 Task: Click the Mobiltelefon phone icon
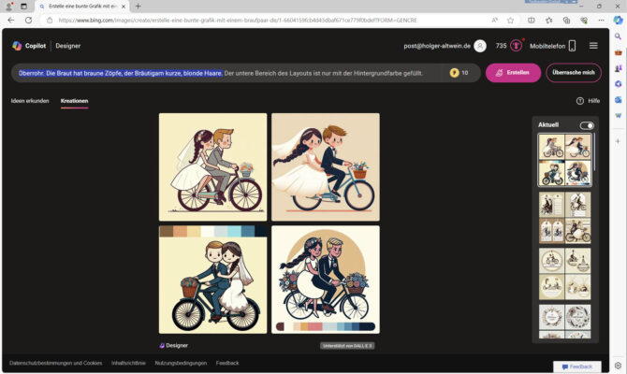[572, 45]
